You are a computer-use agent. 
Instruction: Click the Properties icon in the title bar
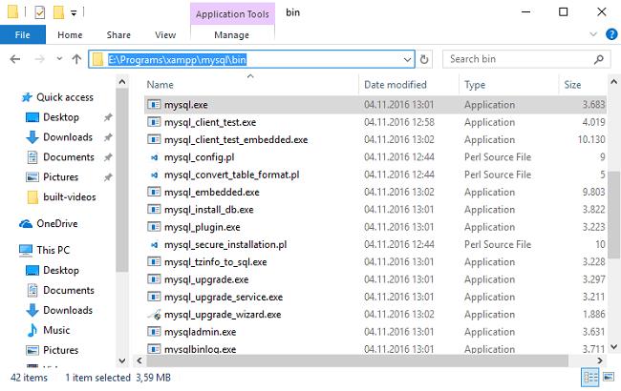pyautogui.click(x=39, y=13)
